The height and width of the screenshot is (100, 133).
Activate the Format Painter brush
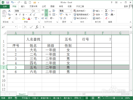[9, 18]
